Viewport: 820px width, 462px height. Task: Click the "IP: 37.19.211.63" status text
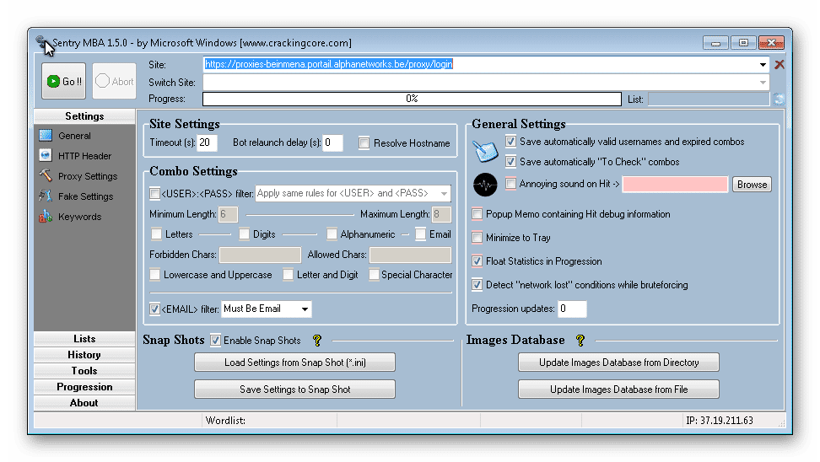[x=720, y=420]
